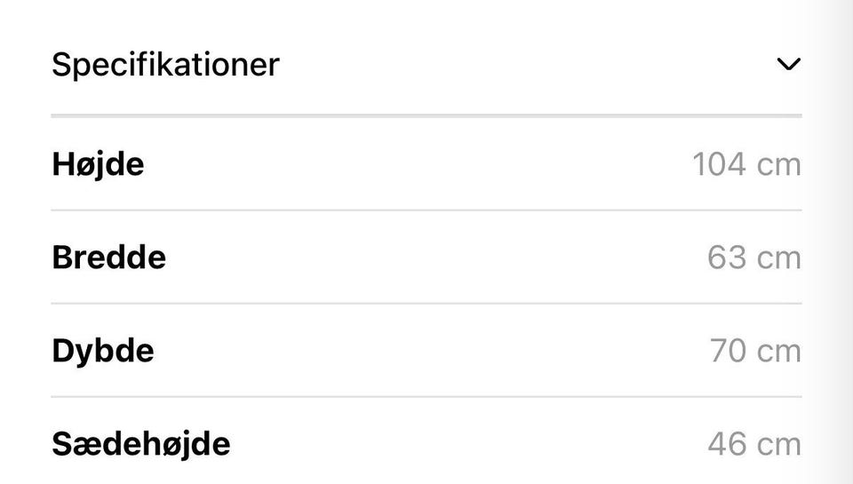Click the 104 cm height value
The width and height of the screenshot is (853, 484).
point(746,165)
